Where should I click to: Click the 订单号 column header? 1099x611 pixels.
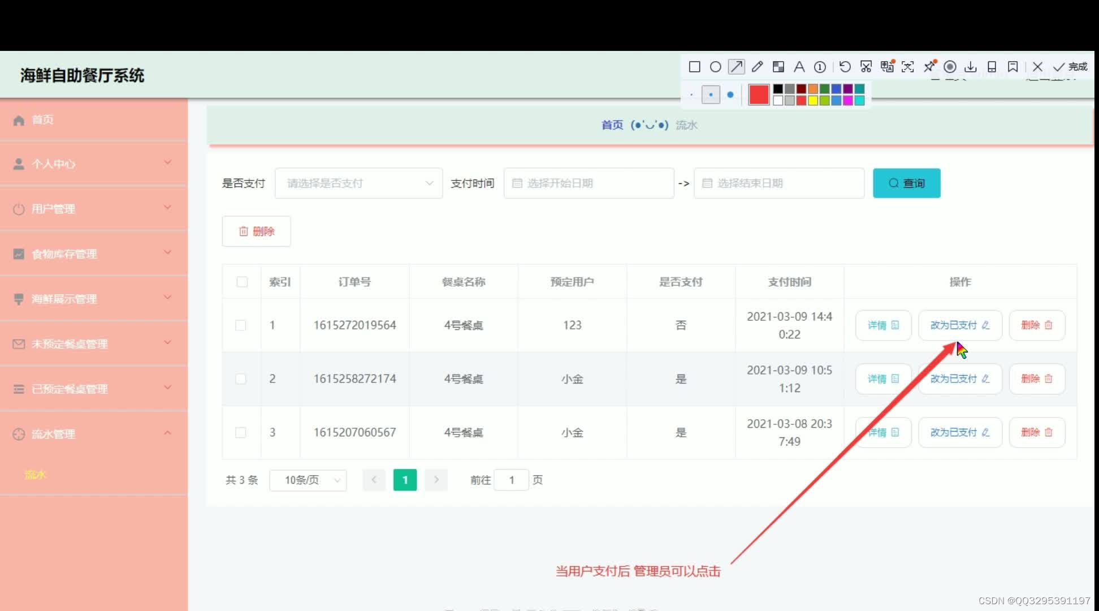(354, 282)
